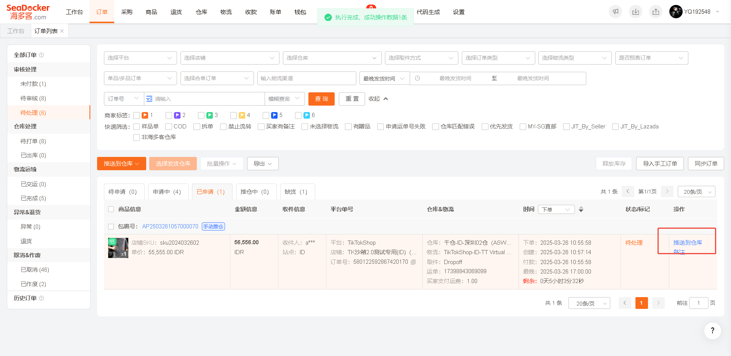Click the 查询 button
The width and height of the screenshot is (731, 356).
321,99
